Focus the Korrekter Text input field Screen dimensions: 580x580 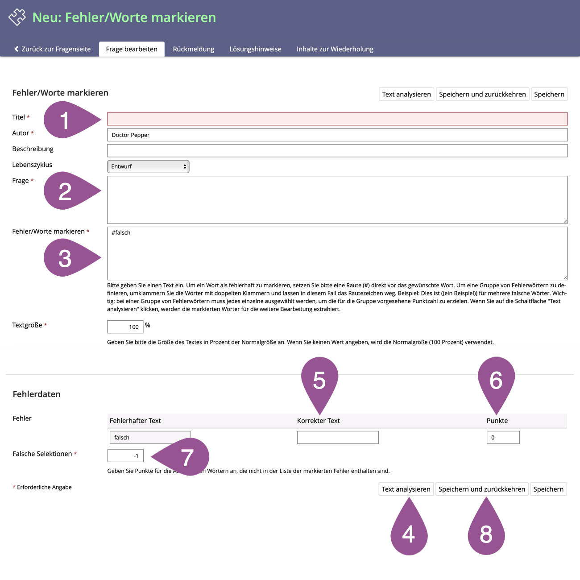338,437
